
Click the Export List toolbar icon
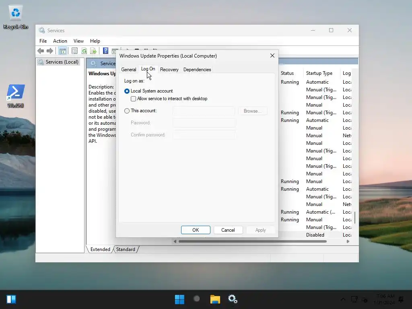pyautogui.click(x=93, y=51)
